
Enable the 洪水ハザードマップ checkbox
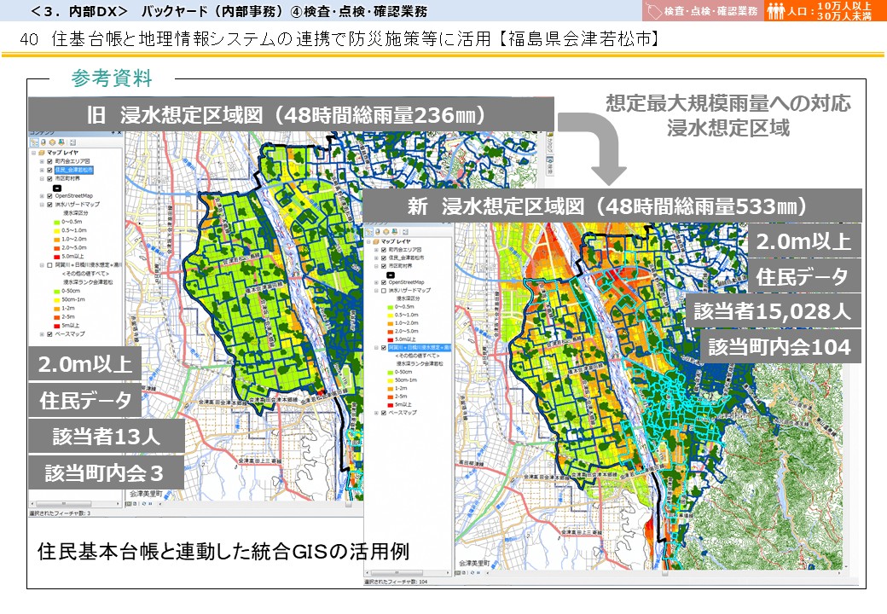pyautogui.click(x=382, y=291)
